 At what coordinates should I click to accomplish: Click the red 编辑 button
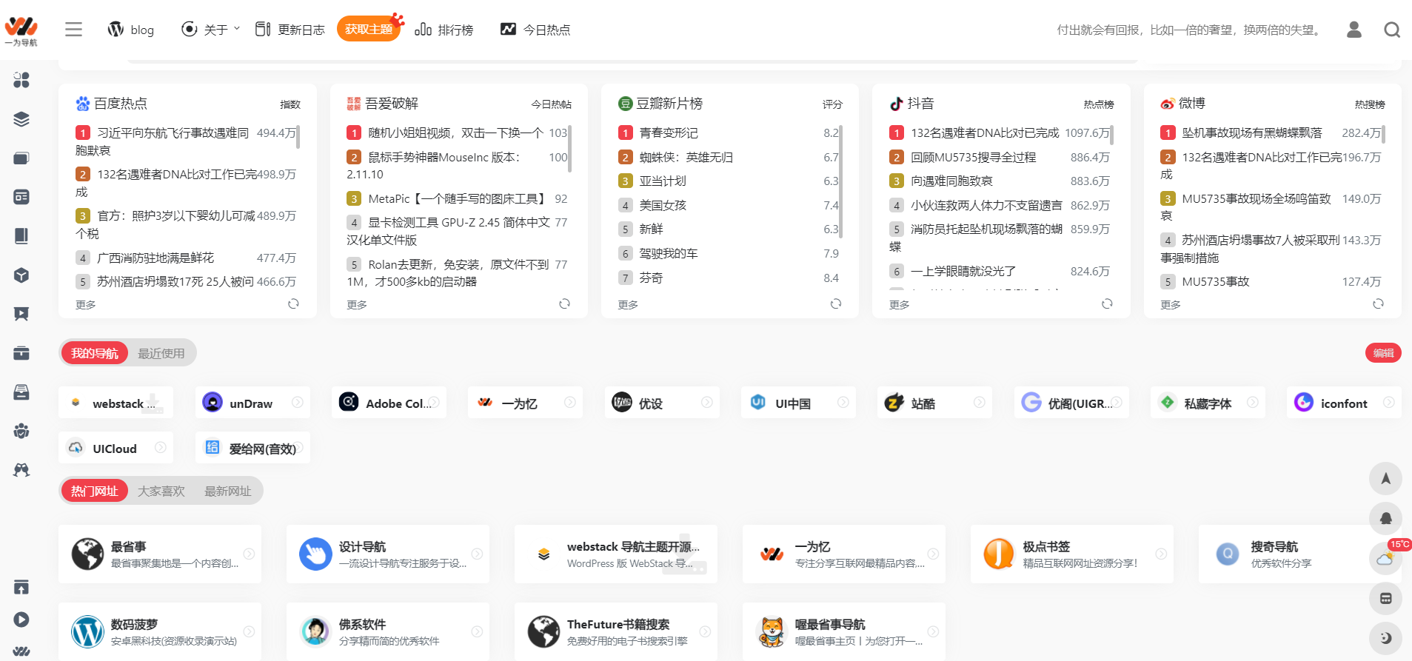[x=1383, y=353]
